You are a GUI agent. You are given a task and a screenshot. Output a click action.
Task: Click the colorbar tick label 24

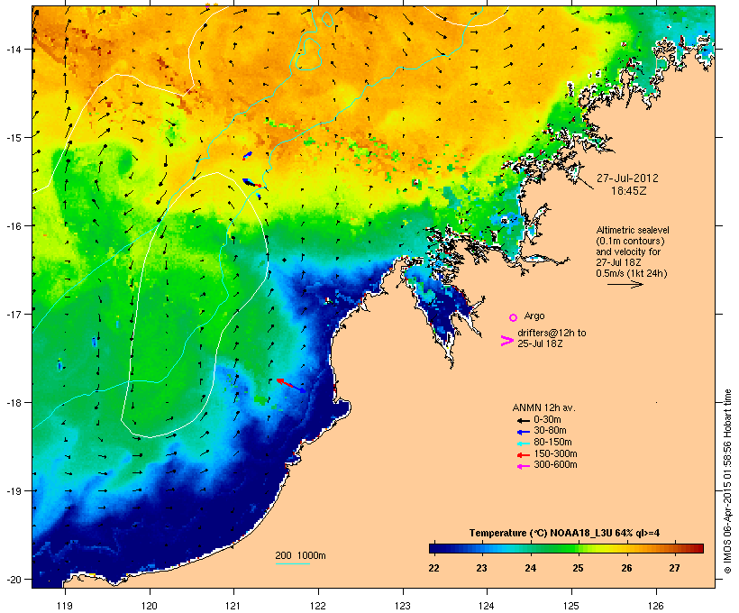[530, 568]
